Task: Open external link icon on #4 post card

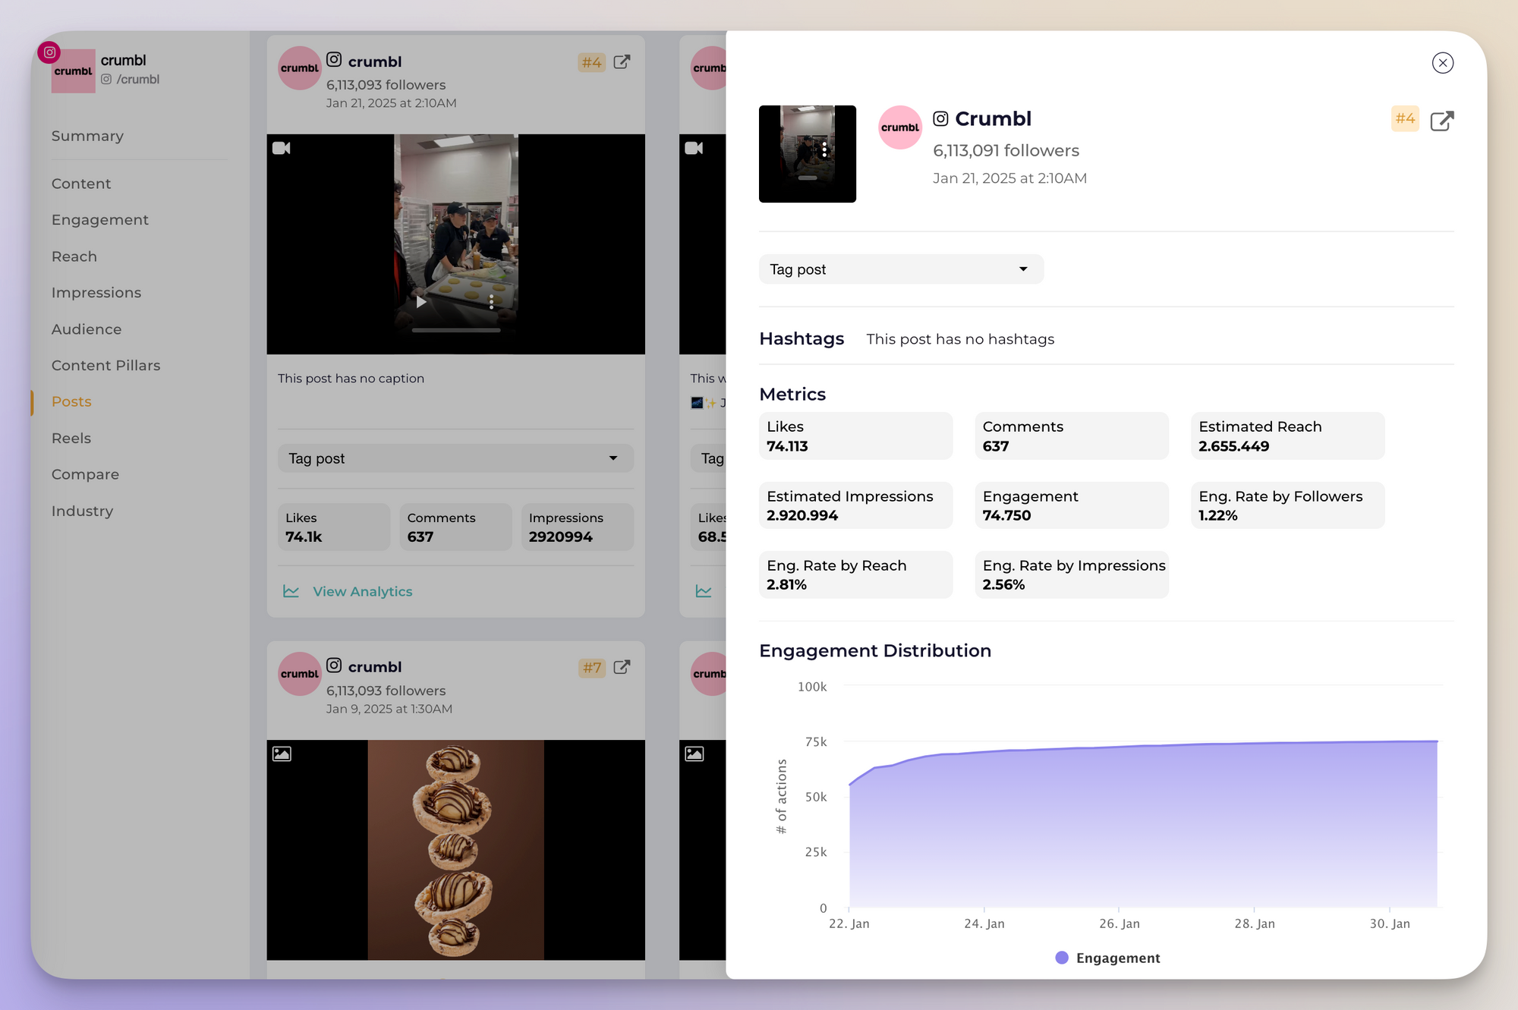Action: [x=622, y=62]
